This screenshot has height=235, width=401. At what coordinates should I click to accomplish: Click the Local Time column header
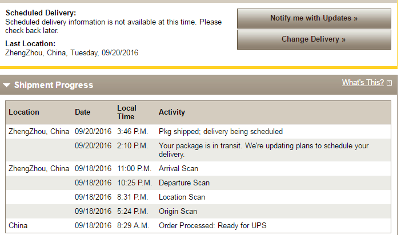(x=127, y=112)
